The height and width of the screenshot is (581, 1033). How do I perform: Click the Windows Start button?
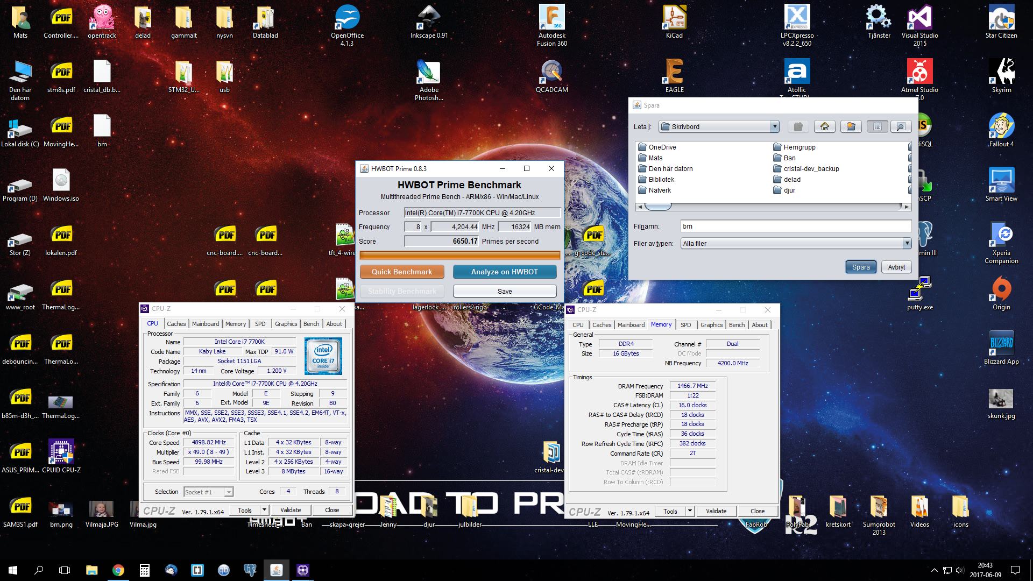(13, 570)
